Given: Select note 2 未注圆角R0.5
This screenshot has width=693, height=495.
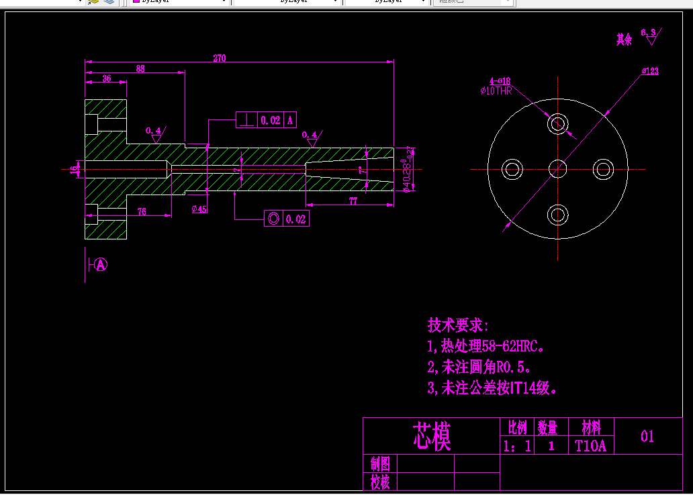Looking at the screenshot, I should coord(479,367).
